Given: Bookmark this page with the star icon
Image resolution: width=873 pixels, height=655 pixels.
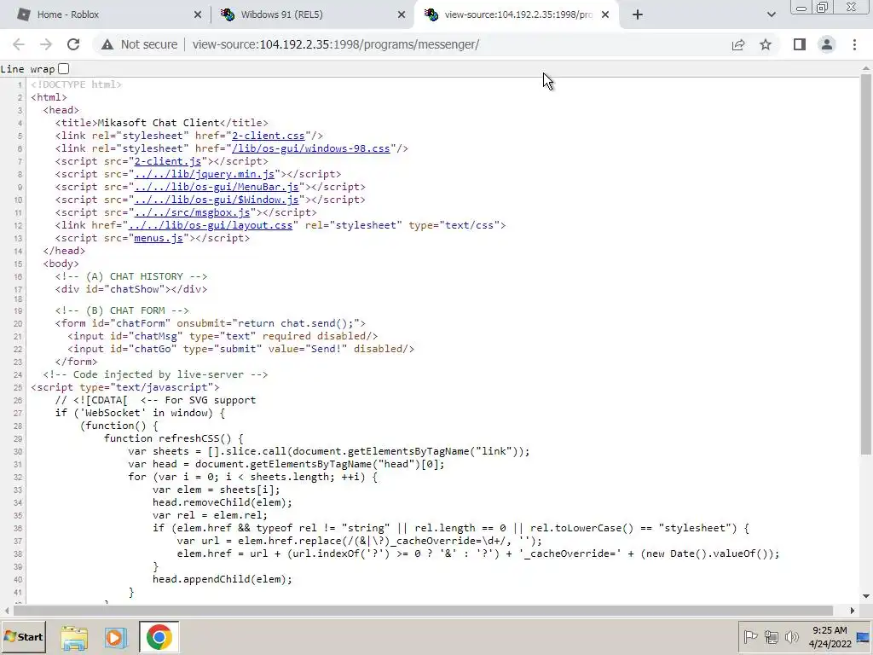Looking at the screenshot, I should (766, 44).
